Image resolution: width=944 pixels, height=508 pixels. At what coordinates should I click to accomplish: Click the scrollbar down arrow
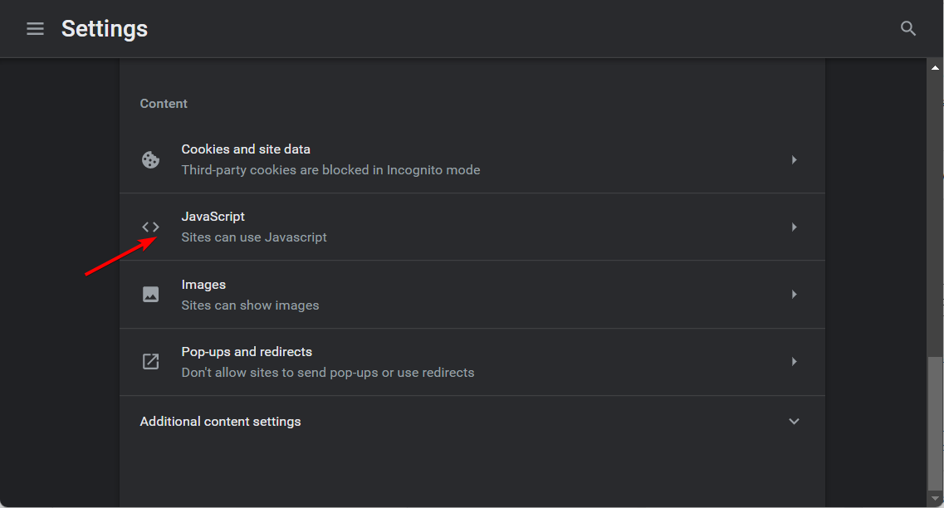click(x=935, y=500)
